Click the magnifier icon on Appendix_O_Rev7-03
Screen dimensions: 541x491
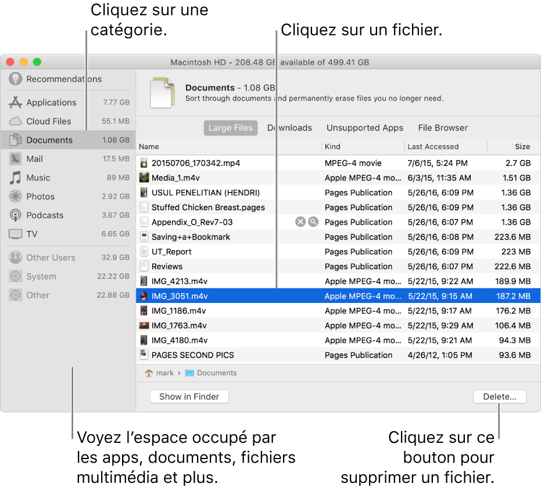tap(313, 222)
